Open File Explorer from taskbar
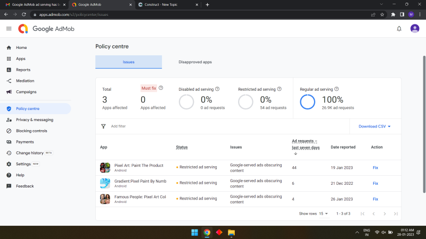426x239 pixels. coord(231,233)
